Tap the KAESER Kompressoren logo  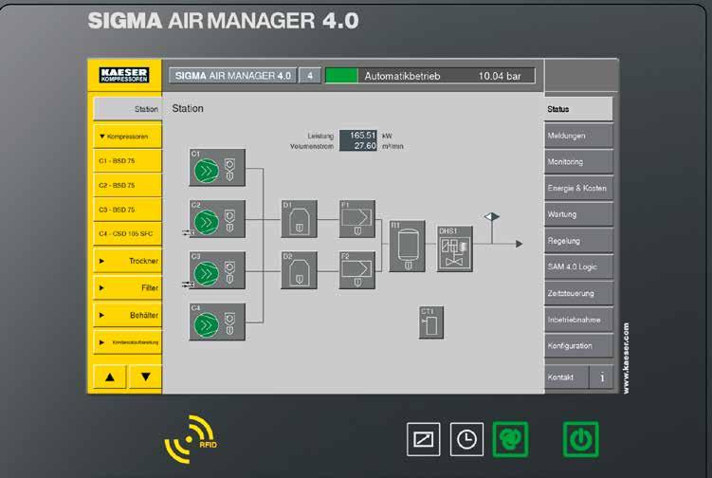(x=124, y=75)
